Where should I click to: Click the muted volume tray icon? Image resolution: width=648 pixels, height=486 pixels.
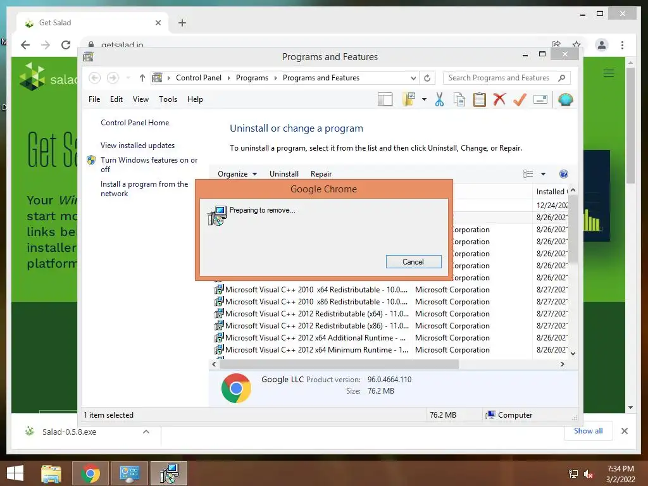[588, 474]
